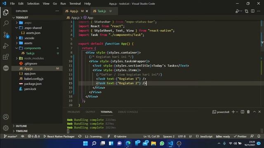Click the tabnine status bar item
This screenshot has width=264, height=148.
coord(120,136)
